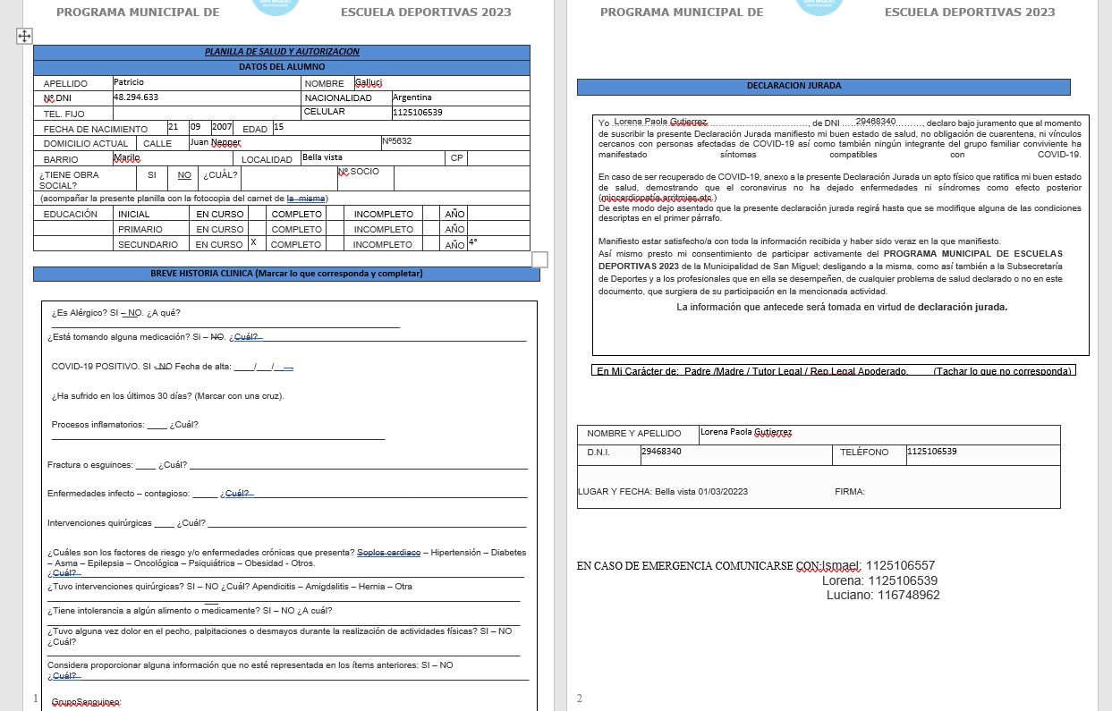Screen dimensions: 1112x711
Task: Click the San Miguel logo on page two
Action: point(821,6)
